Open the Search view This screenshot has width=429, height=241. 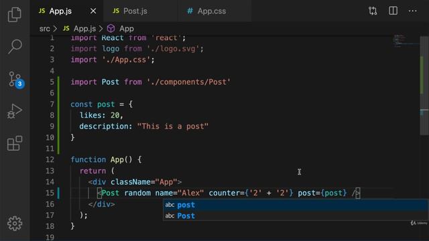(15, 46)
